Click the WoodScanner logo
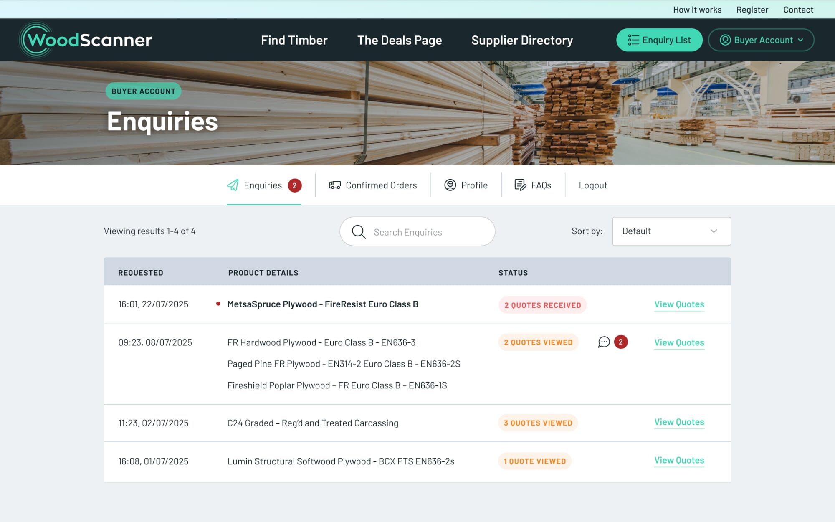The image size is (835, 522). [x=86, y=40]
